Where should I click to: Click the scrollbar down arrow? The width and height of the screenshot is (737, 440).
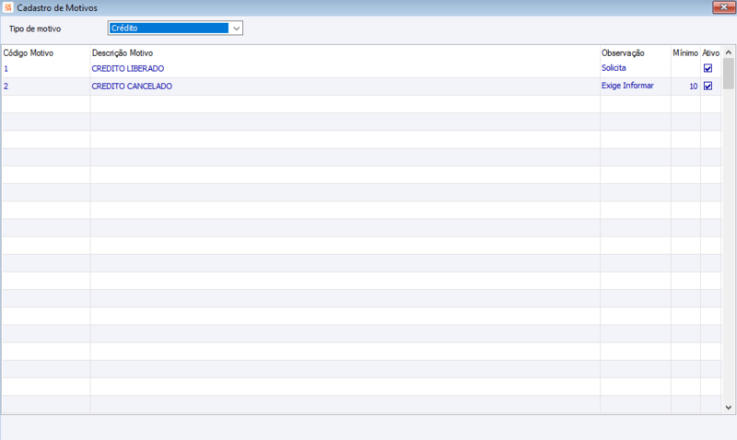click(x=729, y=408)
